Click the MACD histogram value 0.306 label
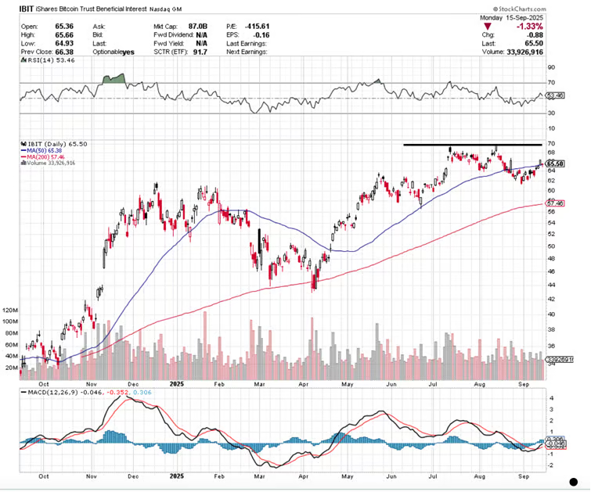 142,393
